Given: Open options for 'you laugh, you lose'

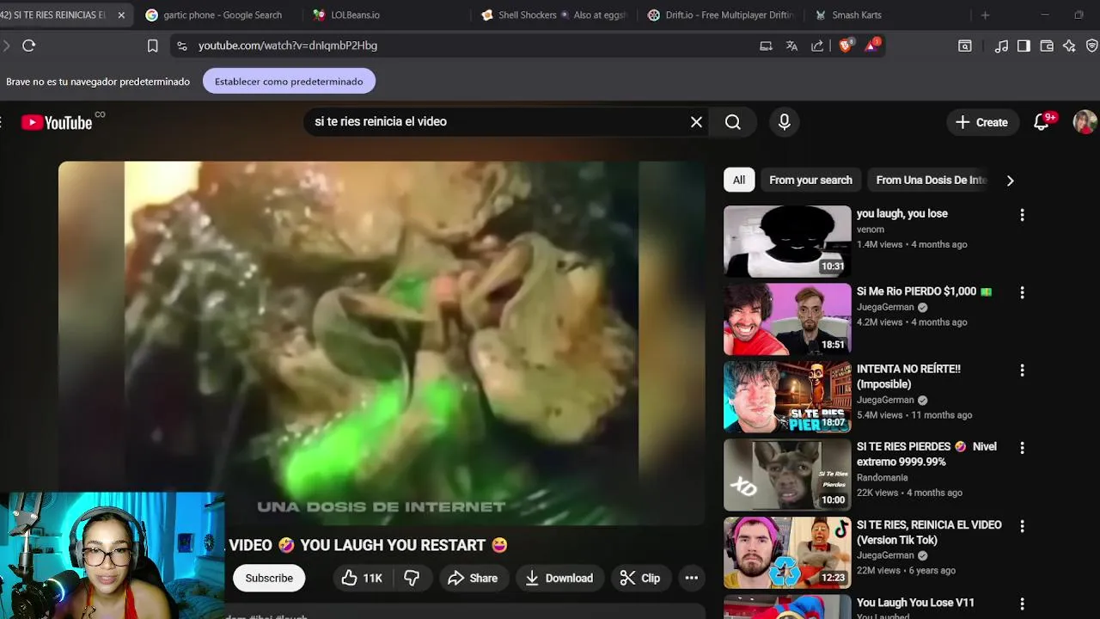Looking at the screenshot, I should tap(1022, 215).
